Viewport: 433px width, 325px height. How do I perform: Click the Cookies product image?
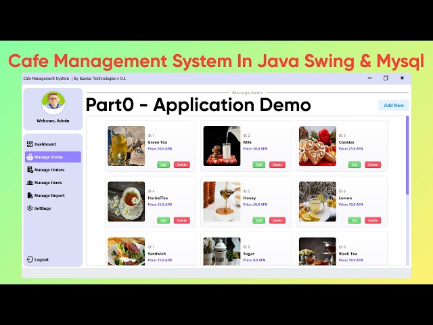click(x=317, y=146)
